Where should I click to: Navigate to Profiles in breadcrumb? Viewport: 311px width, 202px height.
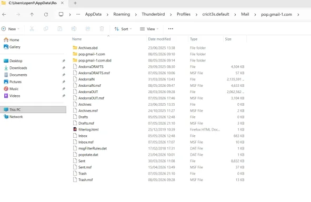(x=184, y=14)
